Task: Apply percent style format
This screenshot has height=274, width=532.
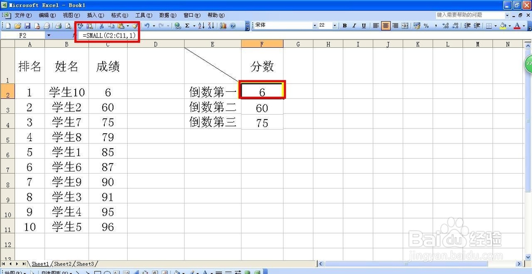Action: click(x=426, y=25)
